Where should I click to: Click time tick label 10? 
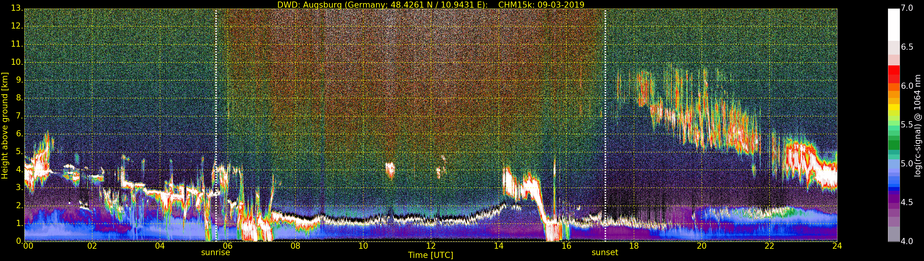pyautogui.click(x=363, y=246)
